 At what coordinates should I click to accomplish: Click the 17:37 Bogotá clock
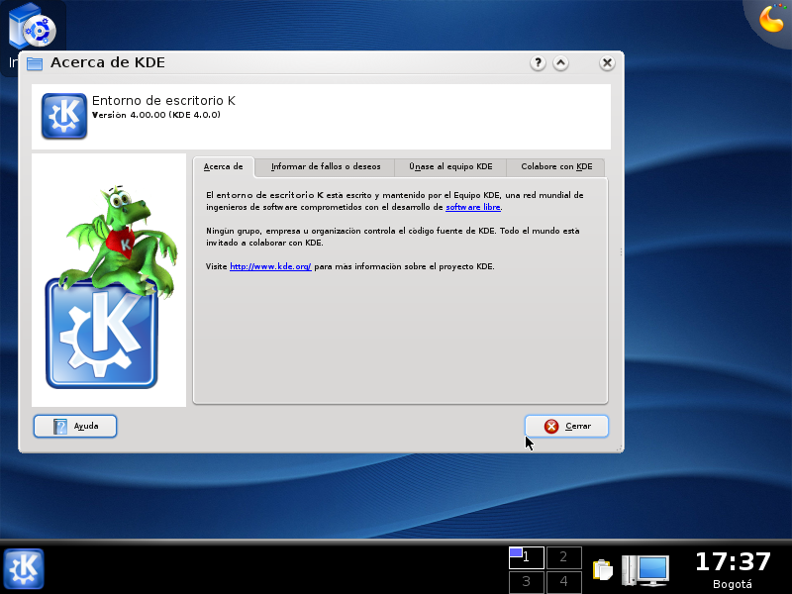[732, 568]
